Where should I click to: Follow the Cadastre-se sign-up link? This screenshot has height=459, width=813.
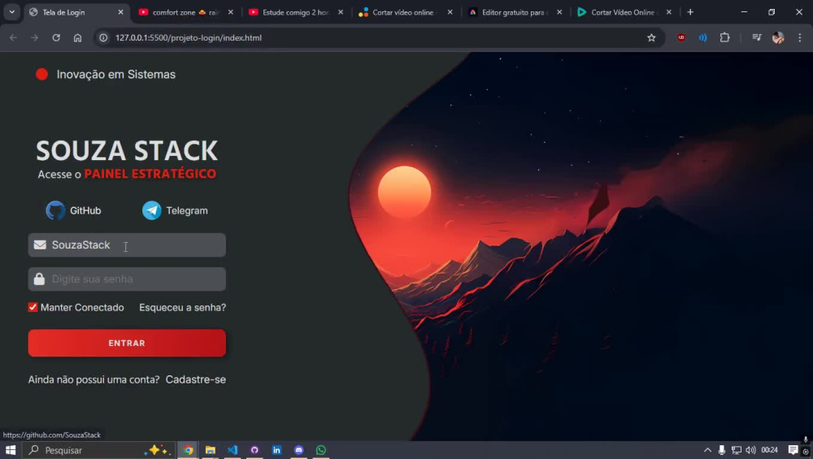(x=195, y=379)
